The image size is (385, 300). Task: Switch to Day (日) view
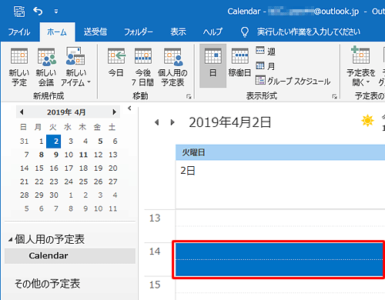click(213, 66)
